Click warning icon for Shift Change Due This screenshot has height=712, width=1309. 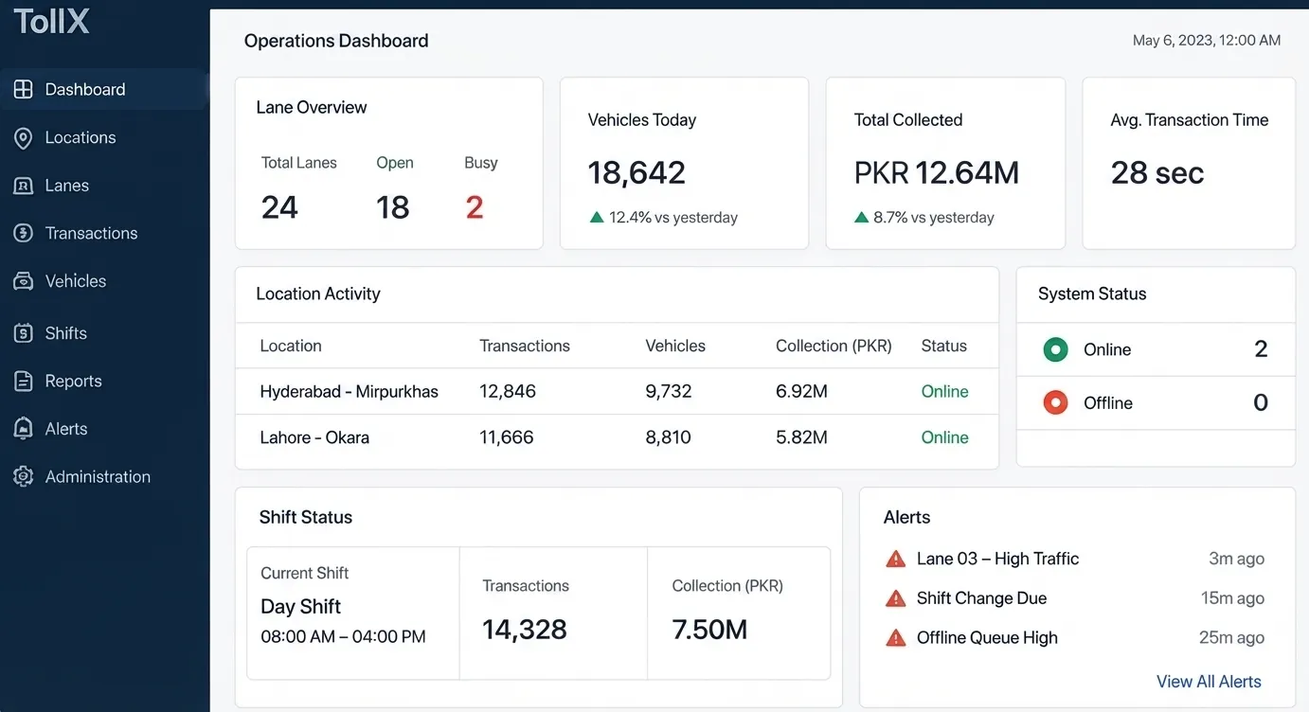(895, 598)
